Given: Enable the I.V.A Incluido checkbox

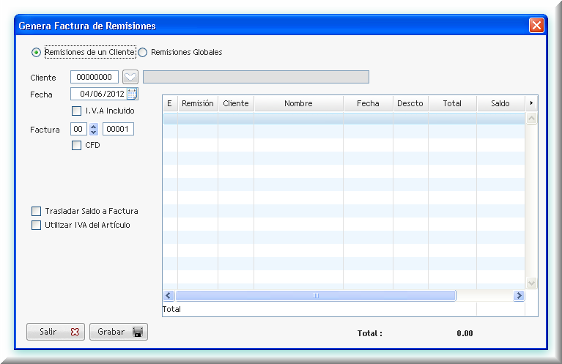Looking at the screenshot, I should (x=77, y=111).
